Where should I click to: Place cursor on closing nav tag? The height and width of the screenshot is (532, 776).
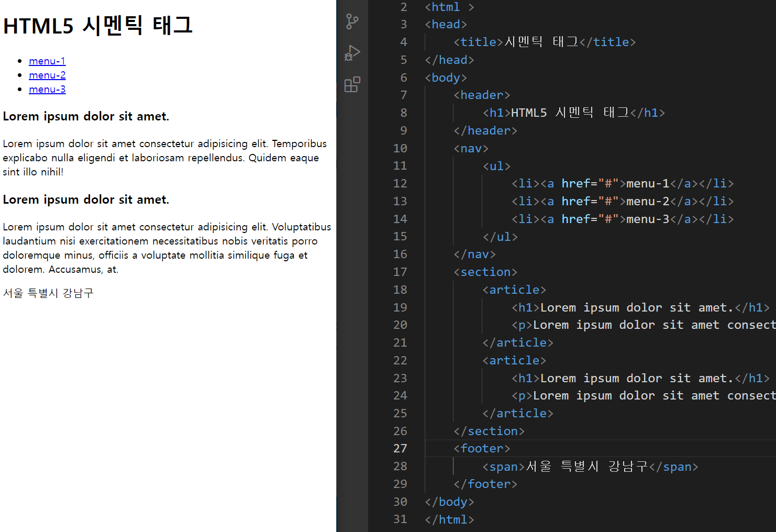[474, 254]
